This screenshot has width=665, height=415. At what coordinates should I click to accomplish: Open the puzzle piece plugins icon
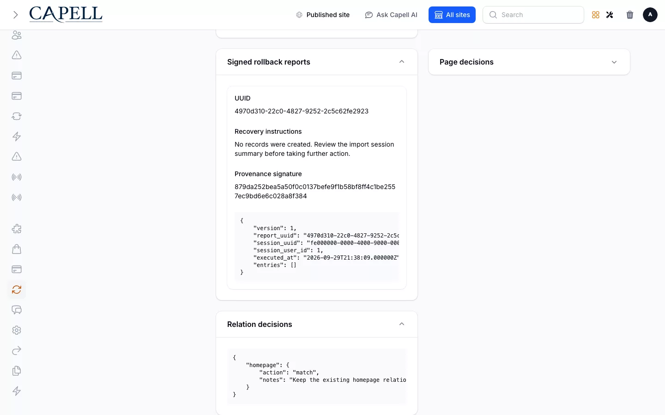point(17,229)
